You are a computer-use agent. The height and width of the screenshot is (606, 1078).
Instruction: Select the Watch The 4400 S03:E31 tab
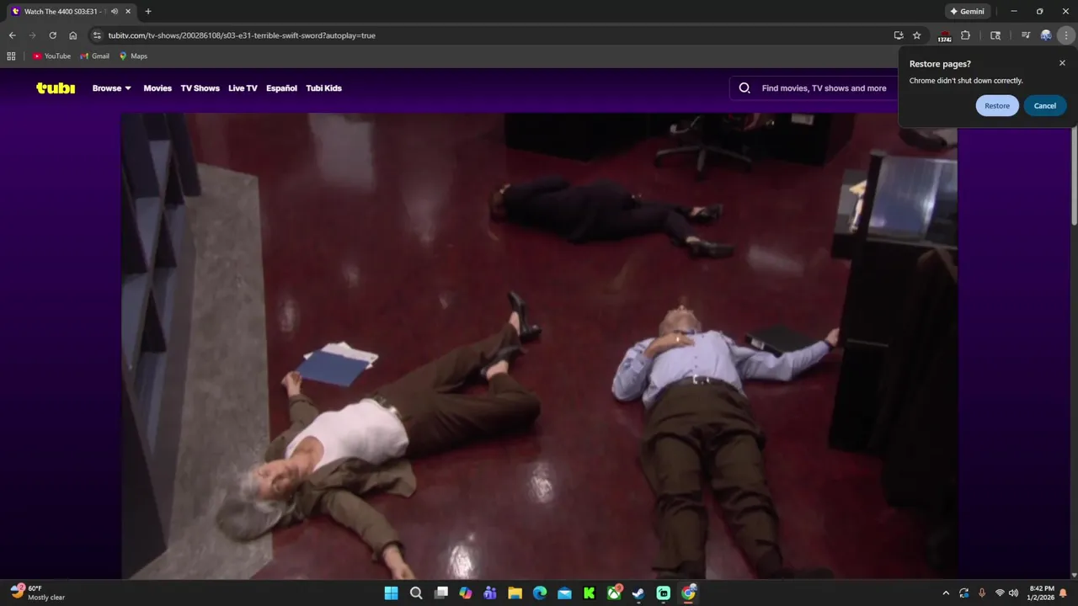[x=71, y=12]
